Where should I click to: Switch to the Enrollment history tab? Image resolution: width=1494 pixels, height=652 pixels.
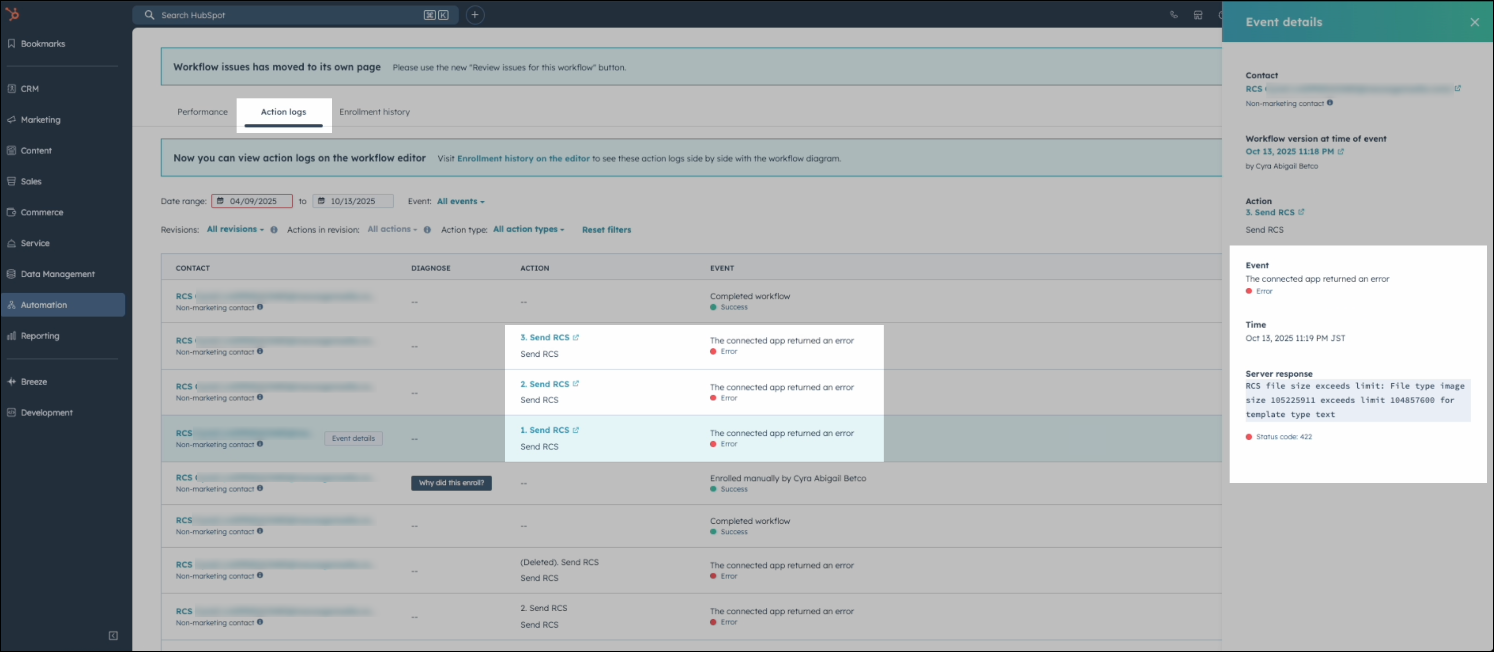pyautogui.click(x=374, y=111)
